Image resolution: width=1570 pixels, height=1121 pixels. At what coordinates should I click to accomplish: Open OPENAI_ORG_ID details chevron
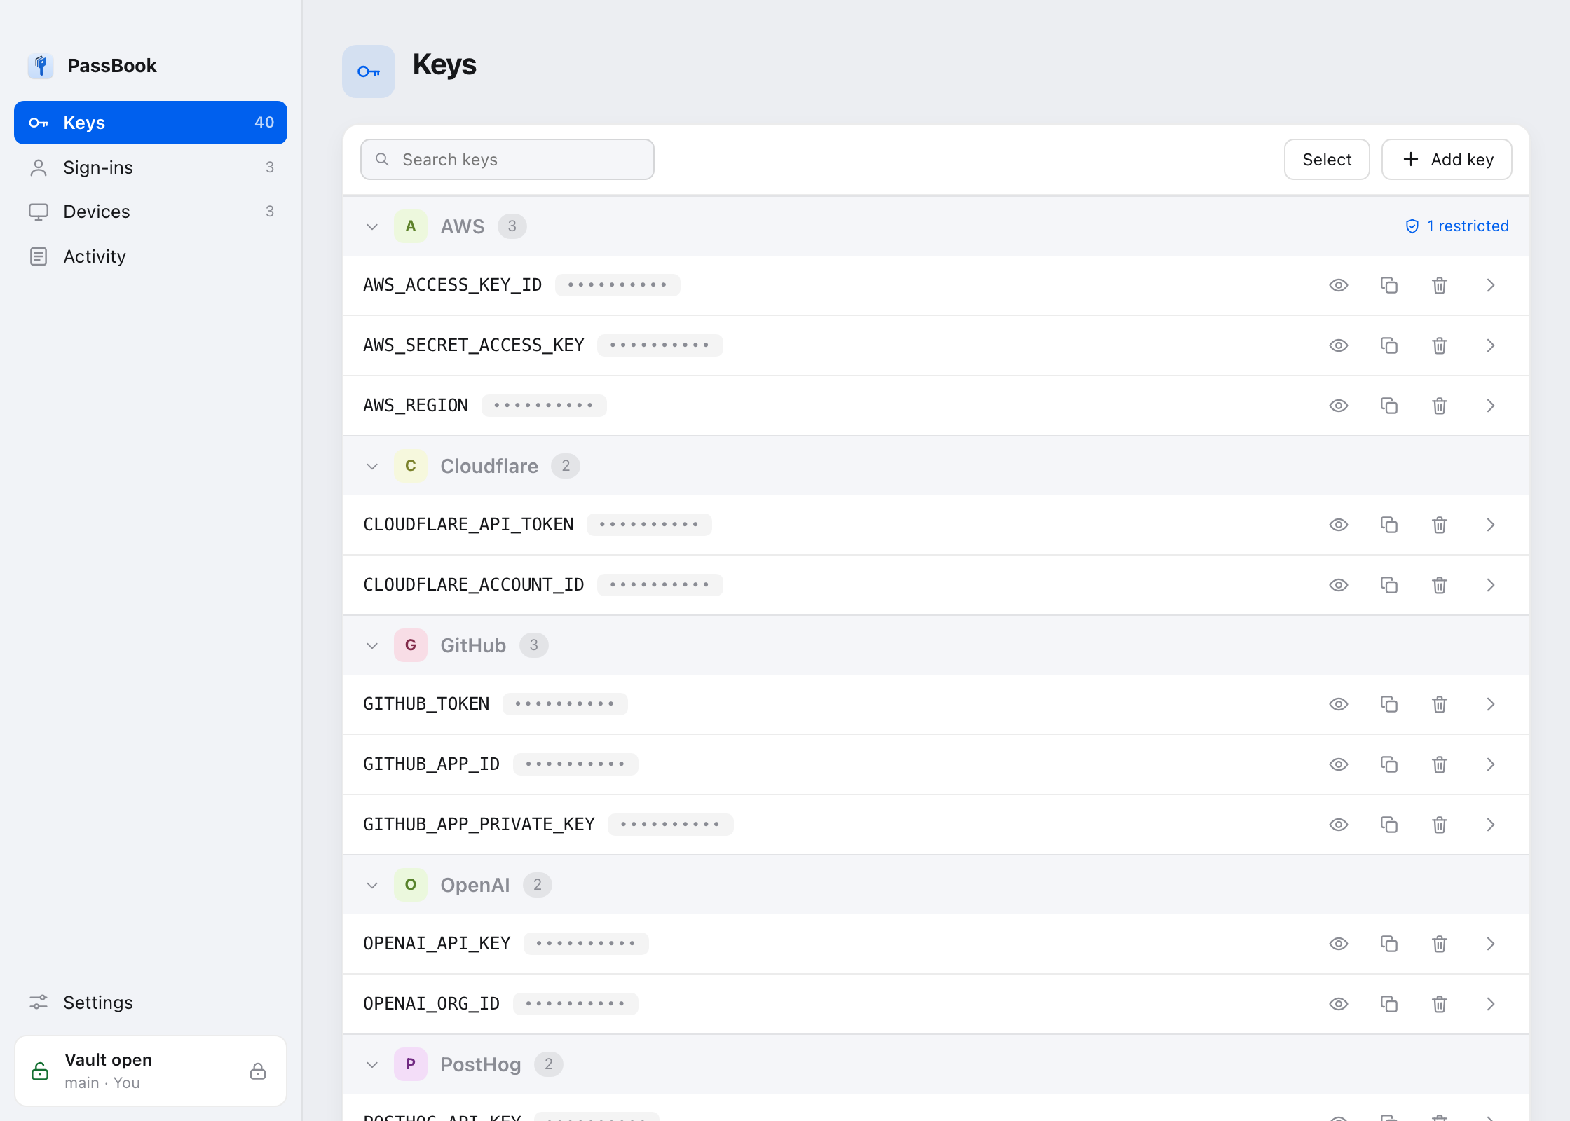1490,1004
